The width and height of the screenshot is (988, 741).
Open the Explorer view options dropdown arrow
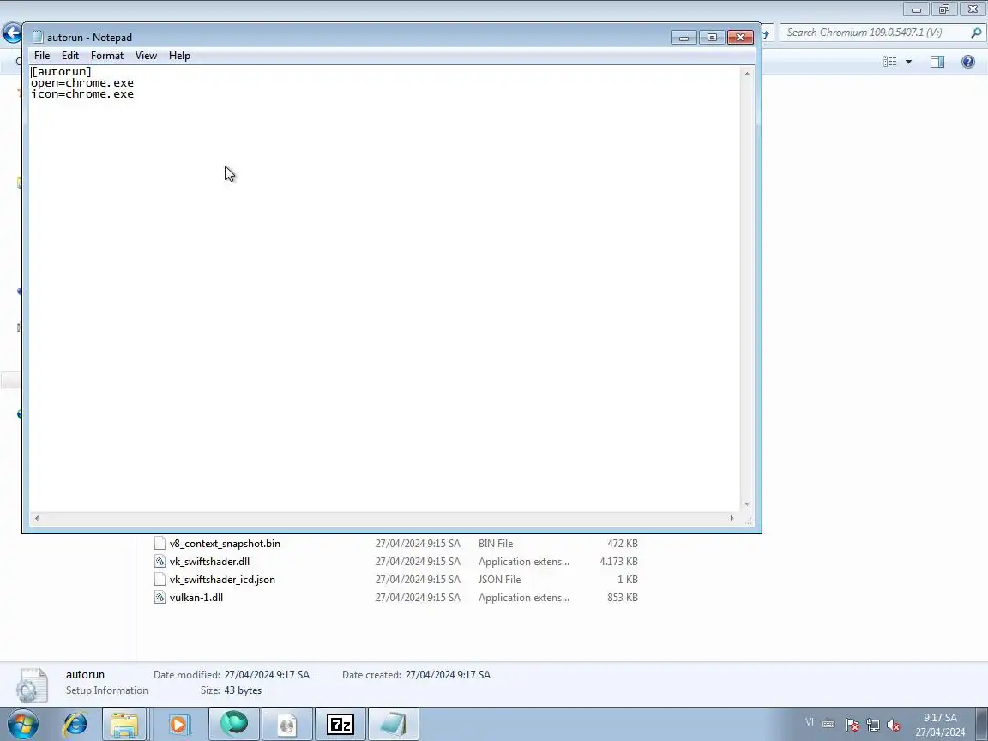click(x=908, y=62)
